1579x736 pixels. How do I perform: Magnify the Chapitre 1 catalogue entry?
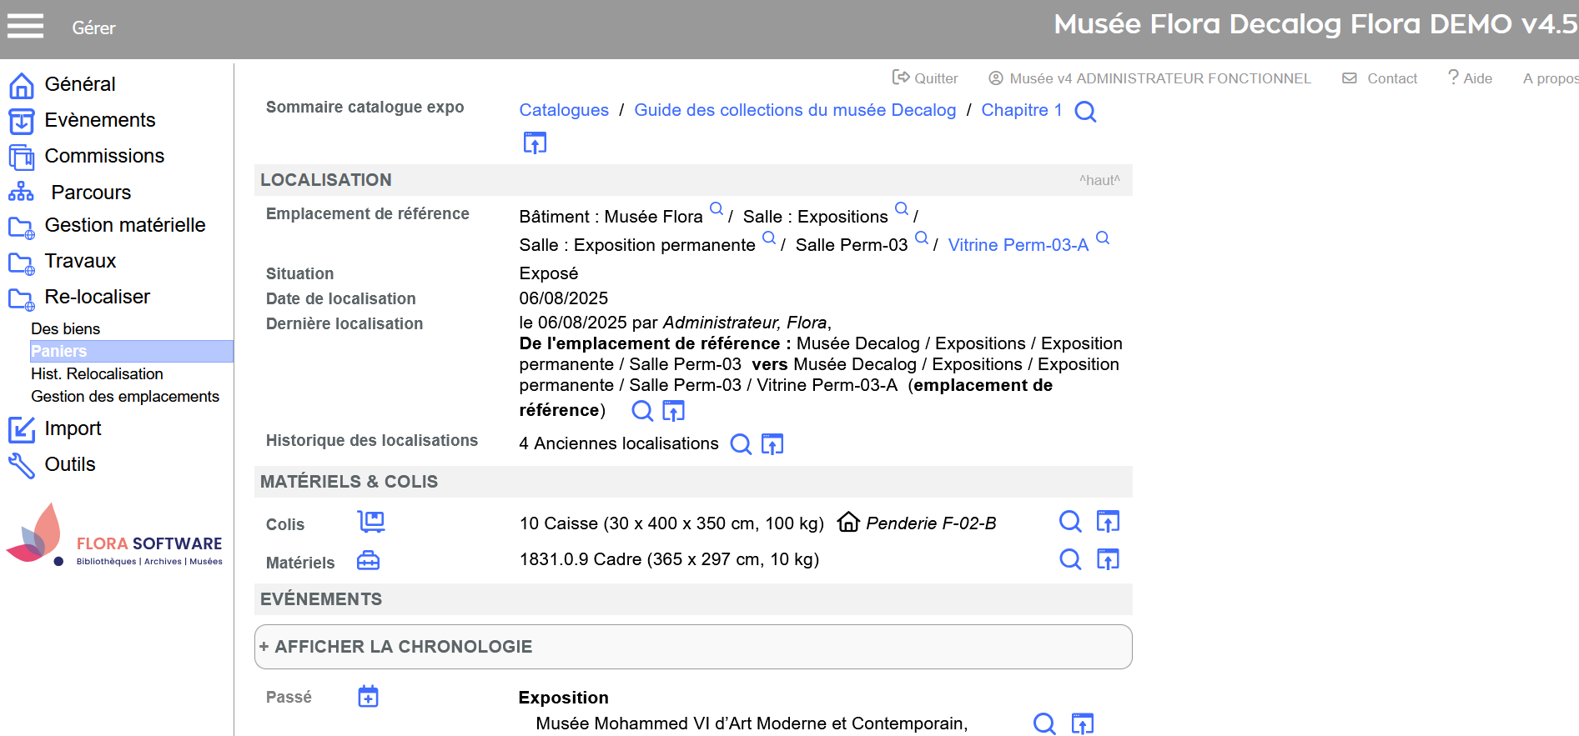pos(1085,112)
